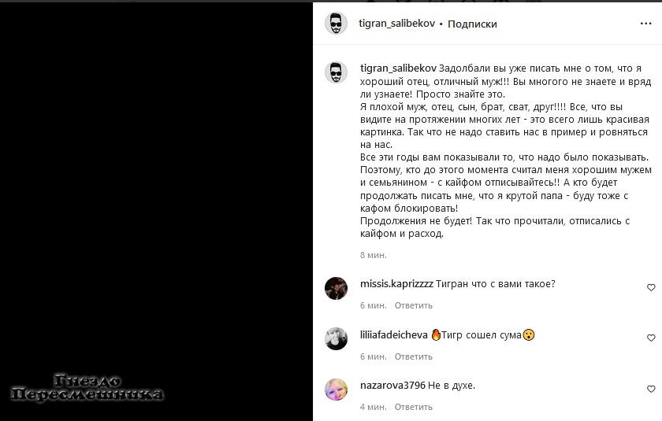
Task: Open tigran_salibekov avatar in post header
Action: pos(336,23)
